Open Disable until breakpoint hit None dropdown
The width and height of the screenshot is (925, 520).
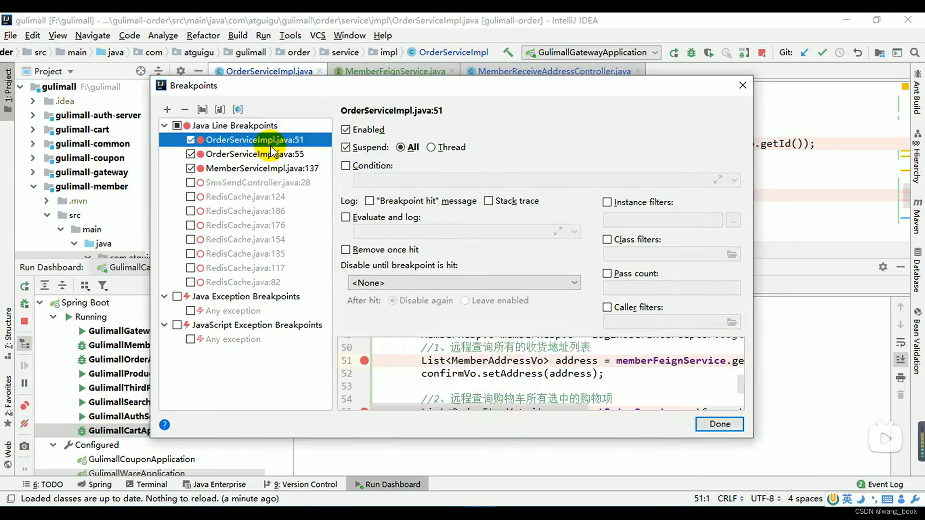464,283
